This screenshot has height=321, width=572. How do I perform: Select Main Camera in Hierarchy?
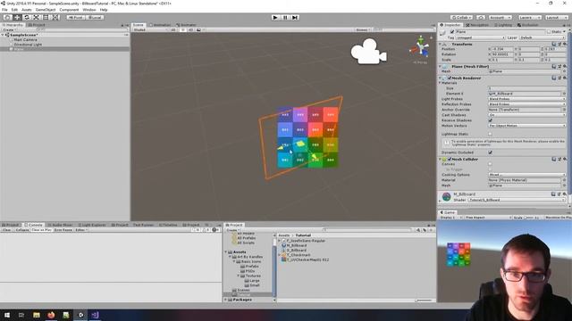click(x=26, y=39)
